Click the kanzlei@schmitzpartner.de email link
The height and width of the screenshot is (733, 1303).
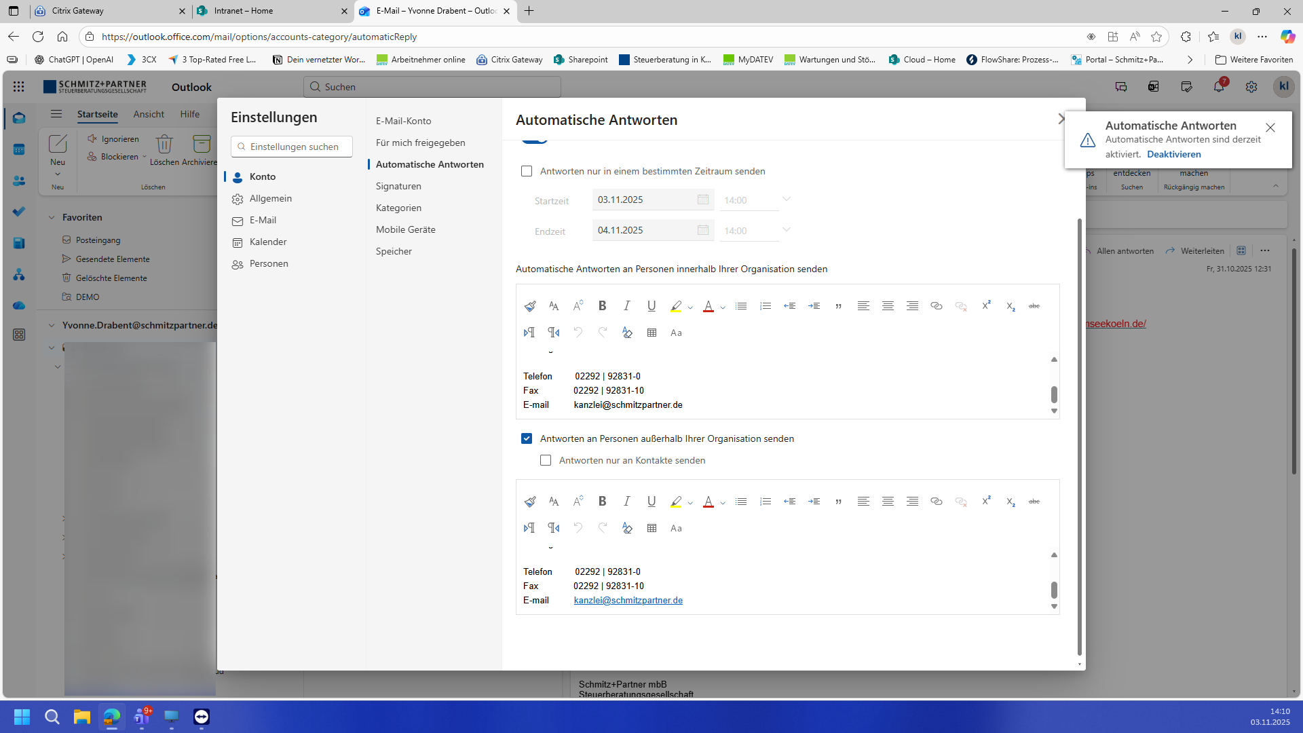(628, 600)
